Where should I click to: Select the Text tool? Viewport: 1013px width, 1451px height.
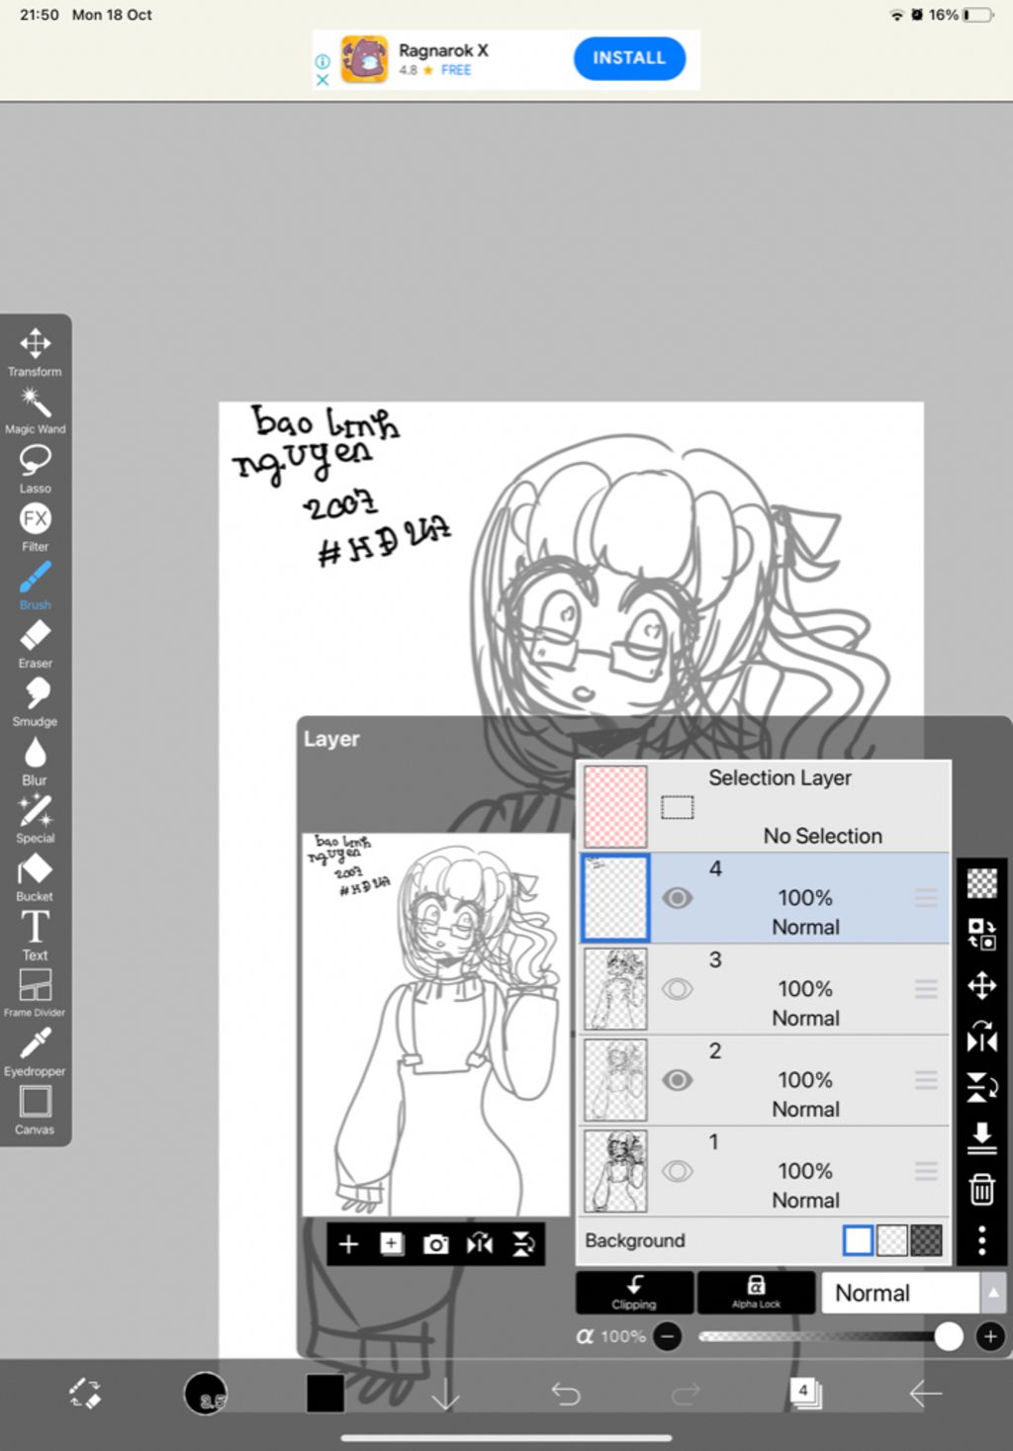pyautogui.click(x=35, y=936)
